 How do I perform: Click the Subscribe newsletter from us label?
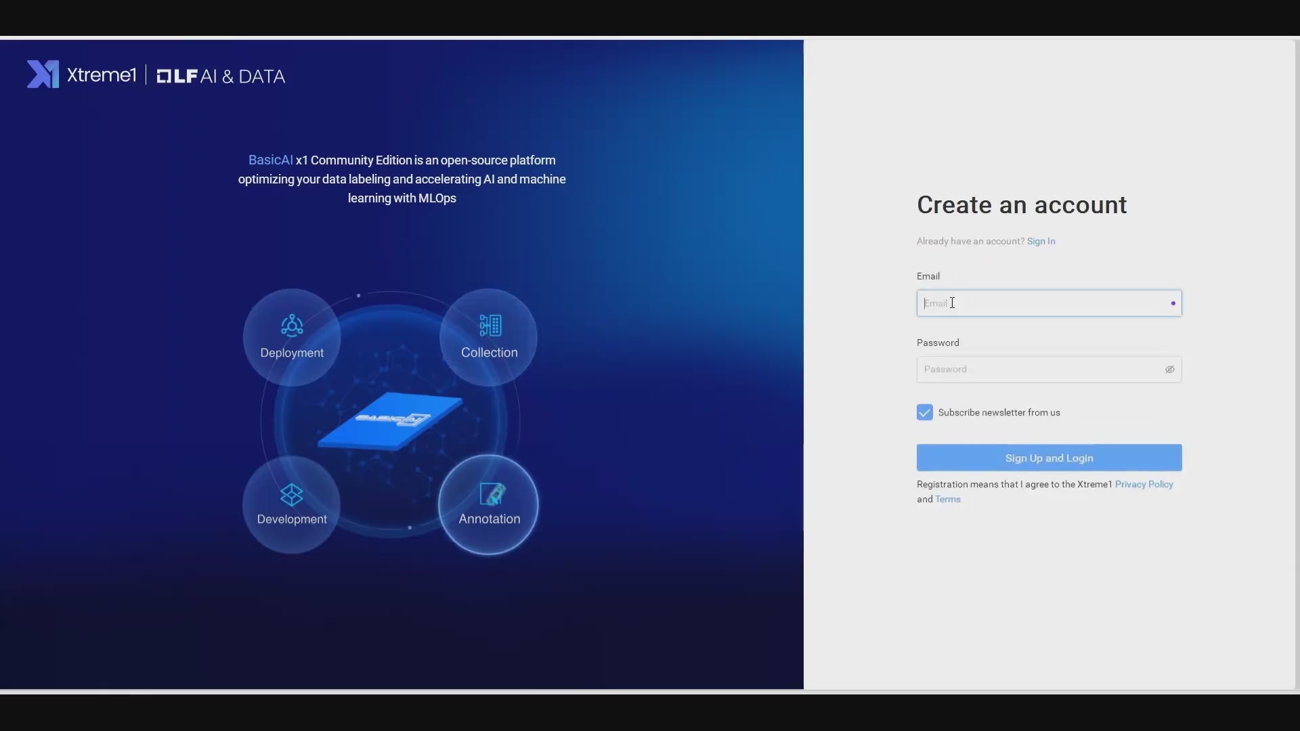pos(999,412)
